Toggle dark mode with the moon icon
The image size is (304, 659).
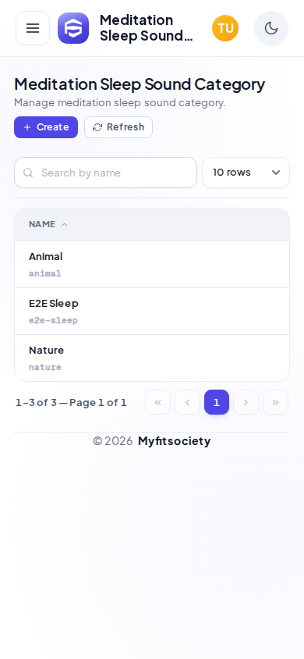[x=271, y=28]
